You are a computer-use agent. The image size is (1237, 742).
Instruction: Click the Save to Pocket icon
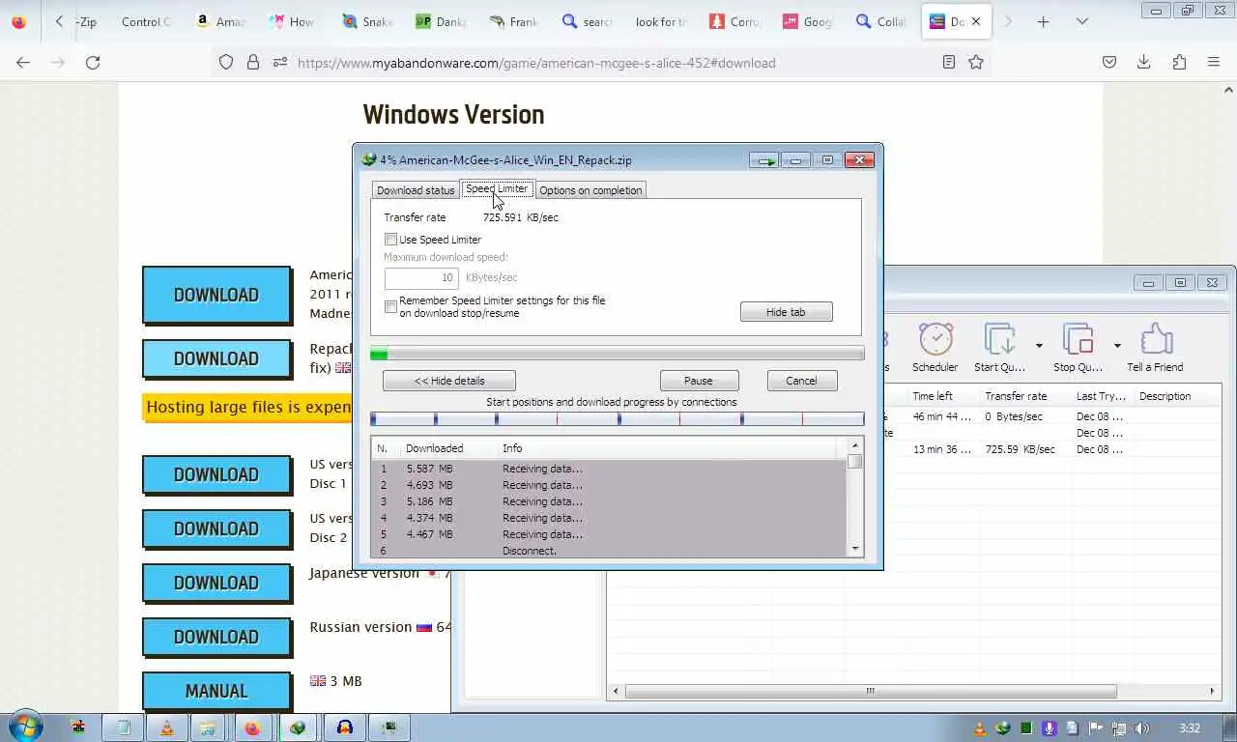(1109, 63)
